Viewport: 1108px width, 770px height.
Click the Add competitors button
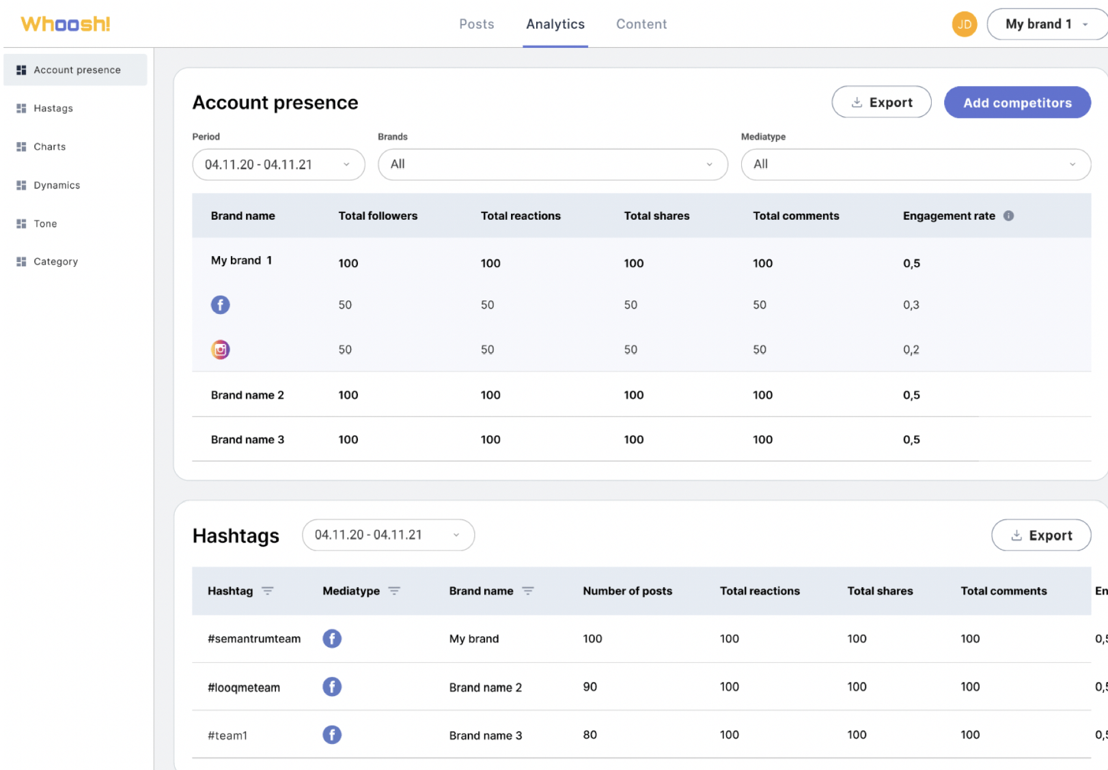point(1016,102)
